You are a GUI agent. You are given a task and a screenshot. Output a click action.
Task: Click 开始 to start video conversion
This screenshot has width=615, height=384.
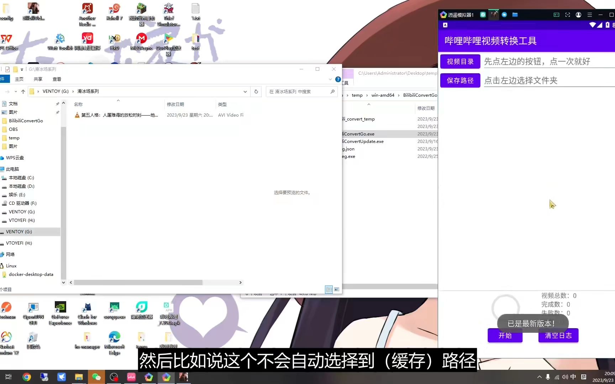coord(505,335)
